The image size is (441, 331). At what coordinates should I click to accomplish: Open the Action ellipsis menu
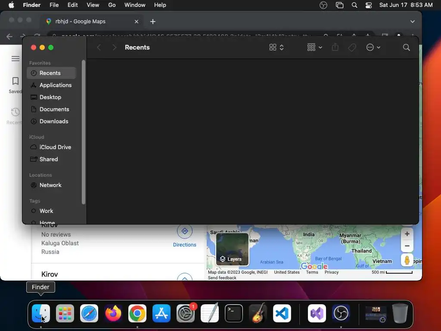(x=373, y=47)
